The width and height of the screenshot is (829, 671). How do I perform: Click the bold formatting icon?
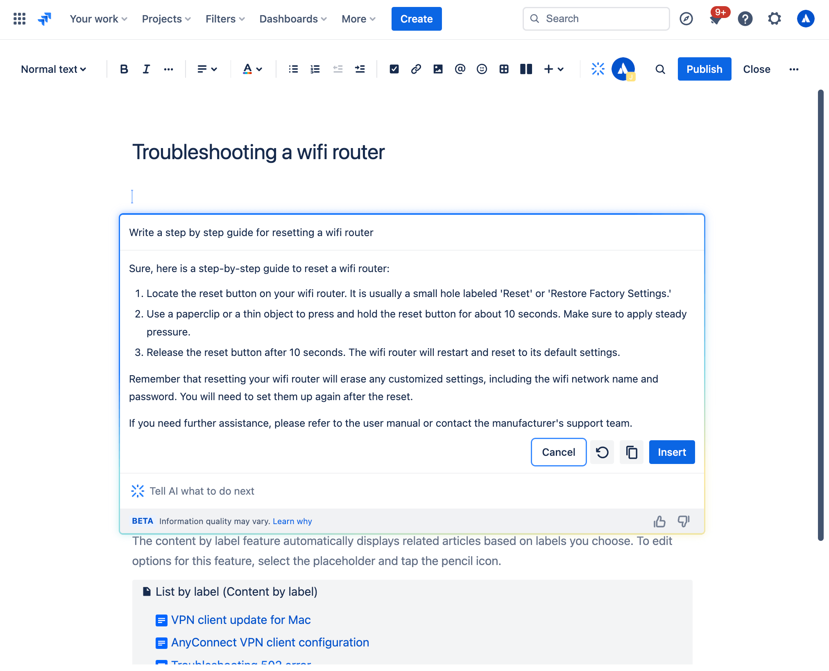[x=123, y=68]
